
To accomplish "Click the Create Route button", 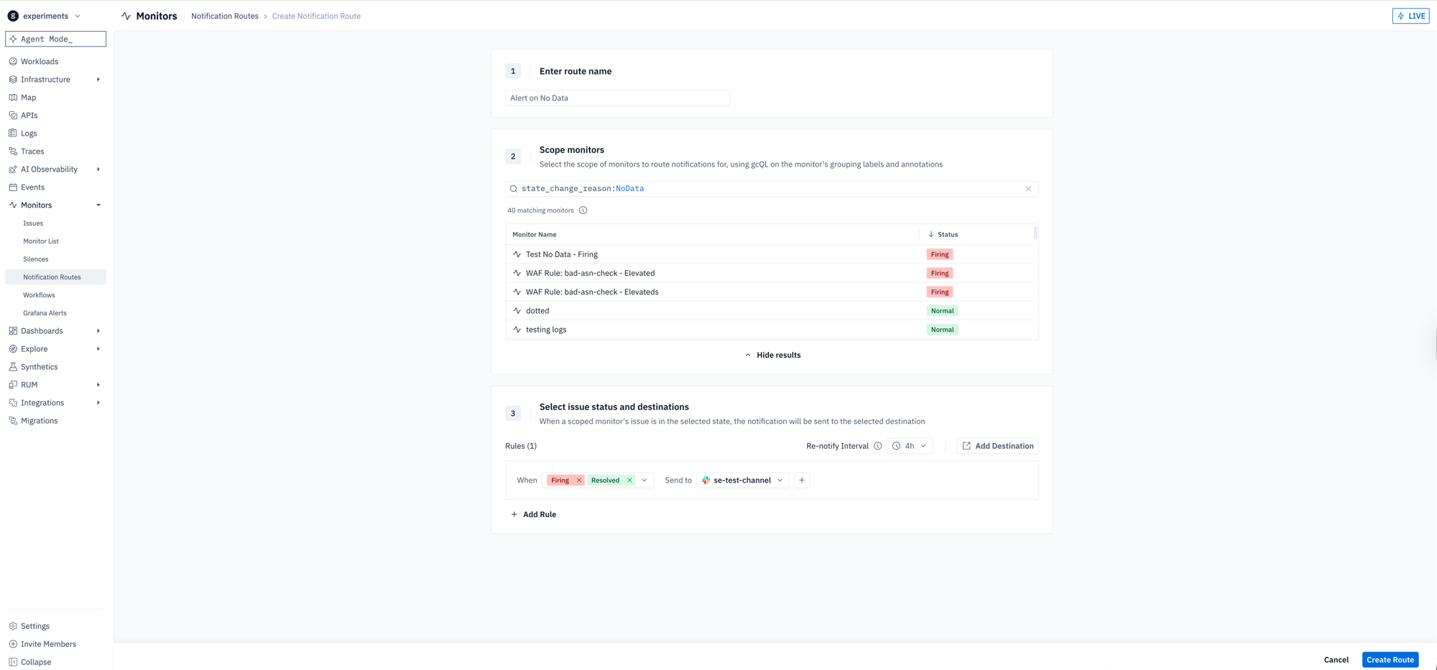I will tap(1390, 660).
